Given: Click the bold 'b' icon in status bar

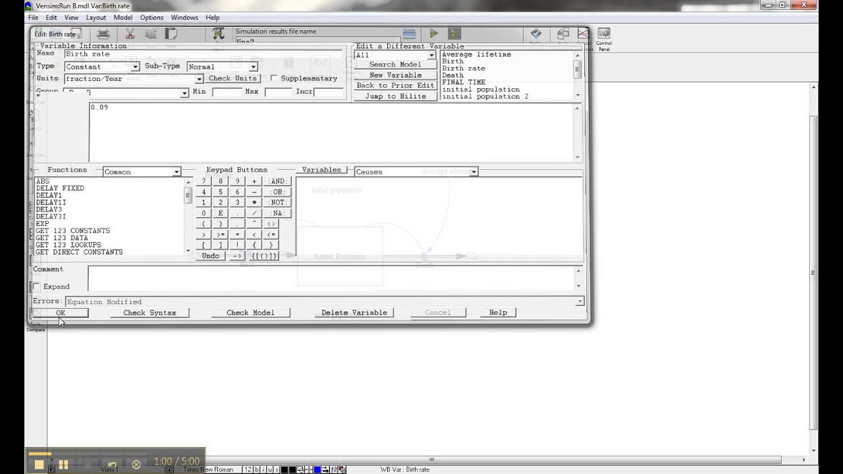Looking at the screenshot, I should pyautogui.click(x=257, y=469).
